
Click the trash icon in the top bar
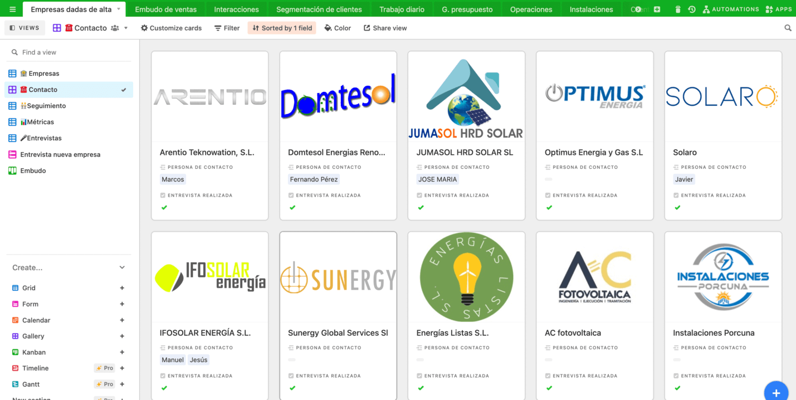tap(677, 8)
